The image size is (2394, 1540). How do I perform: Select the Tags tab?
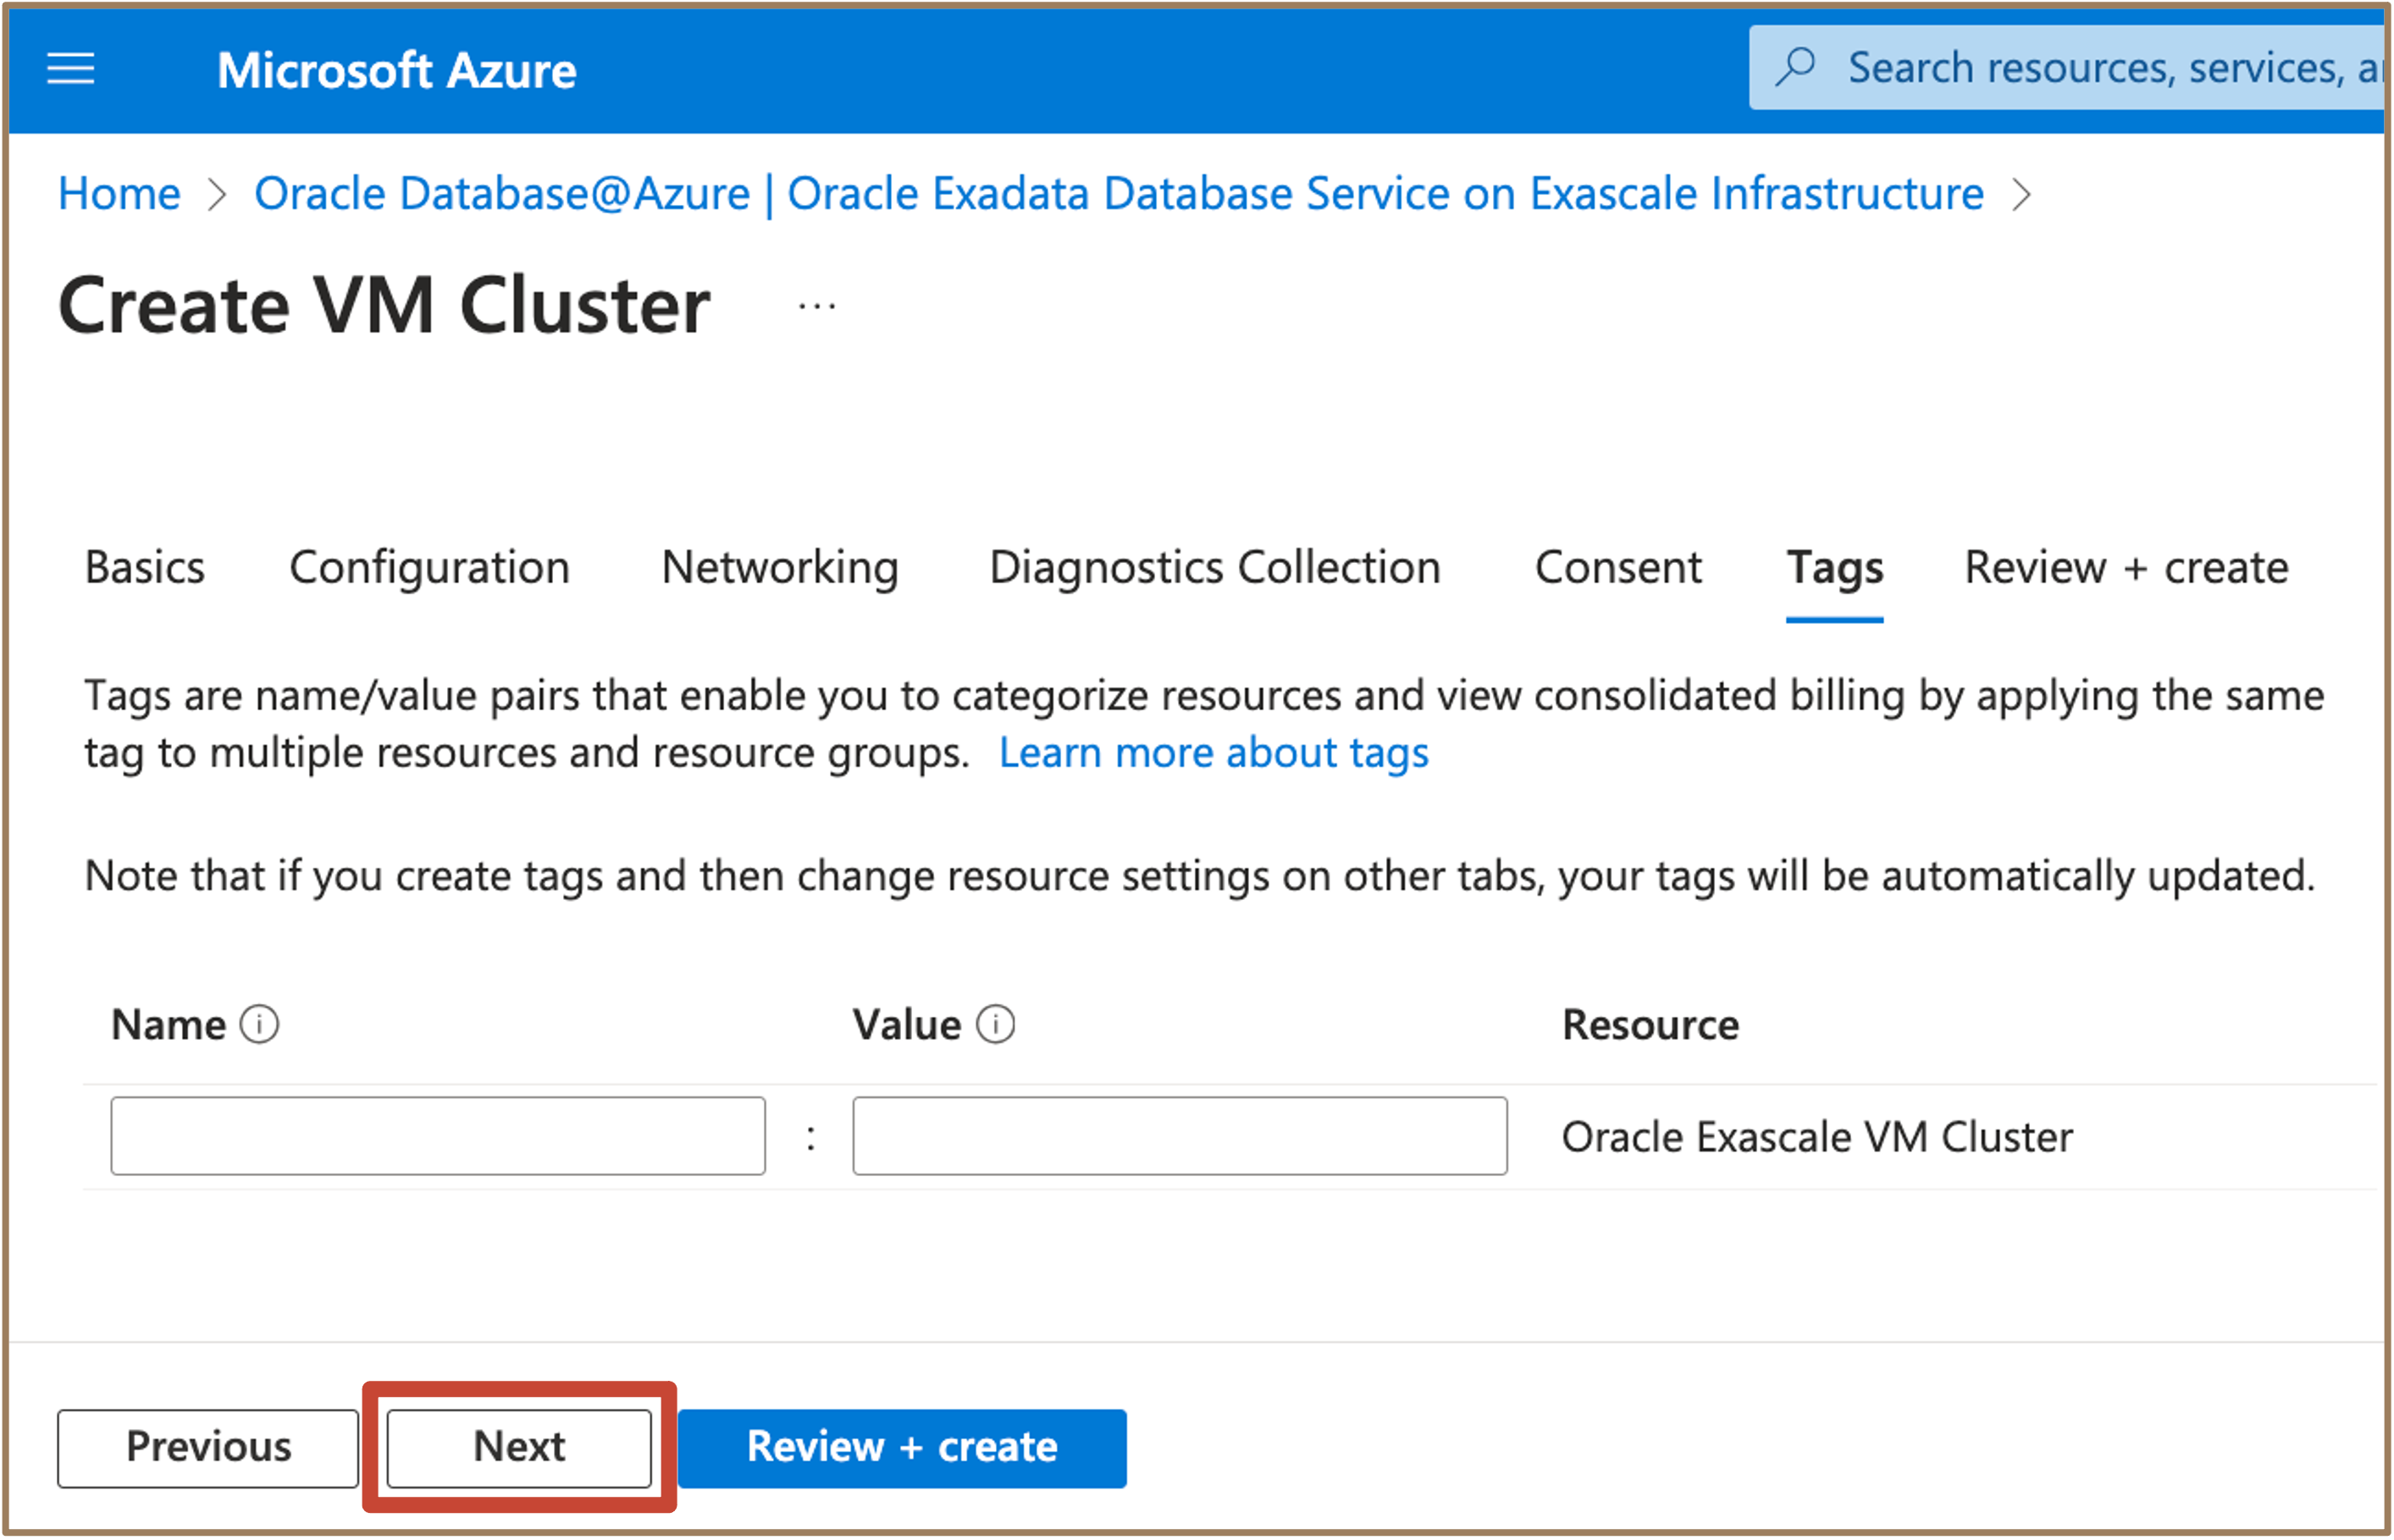coord(1834,567)
